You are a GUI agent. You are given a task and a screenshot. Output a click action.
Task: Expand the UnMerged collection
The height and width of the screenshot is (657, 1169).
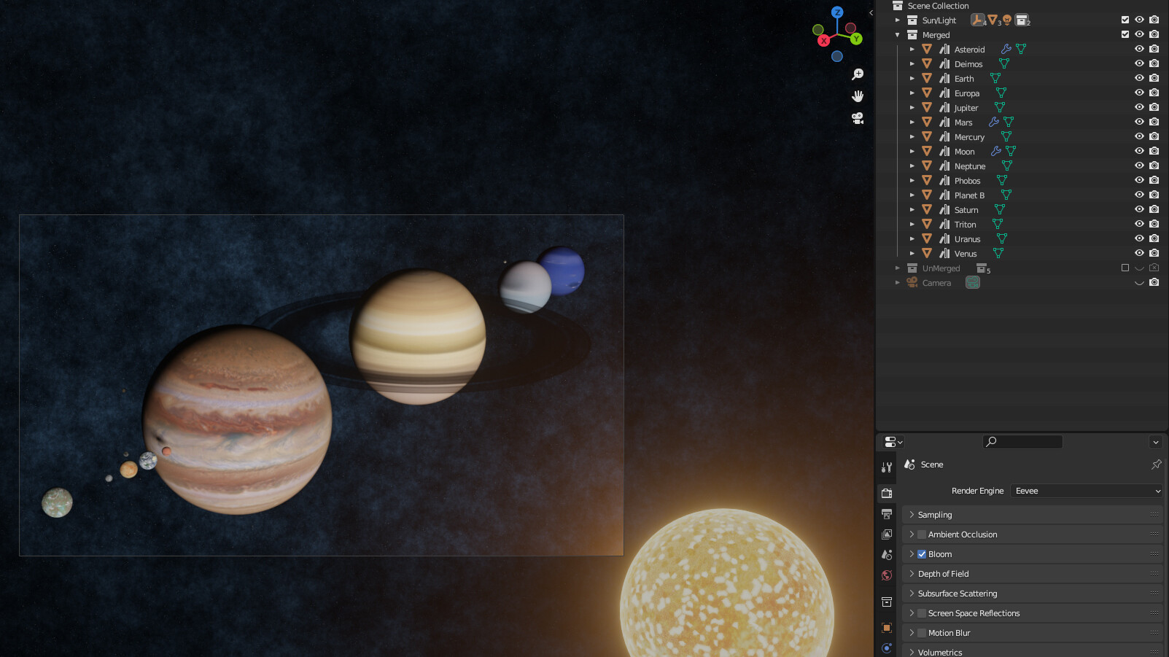[898, 268]
